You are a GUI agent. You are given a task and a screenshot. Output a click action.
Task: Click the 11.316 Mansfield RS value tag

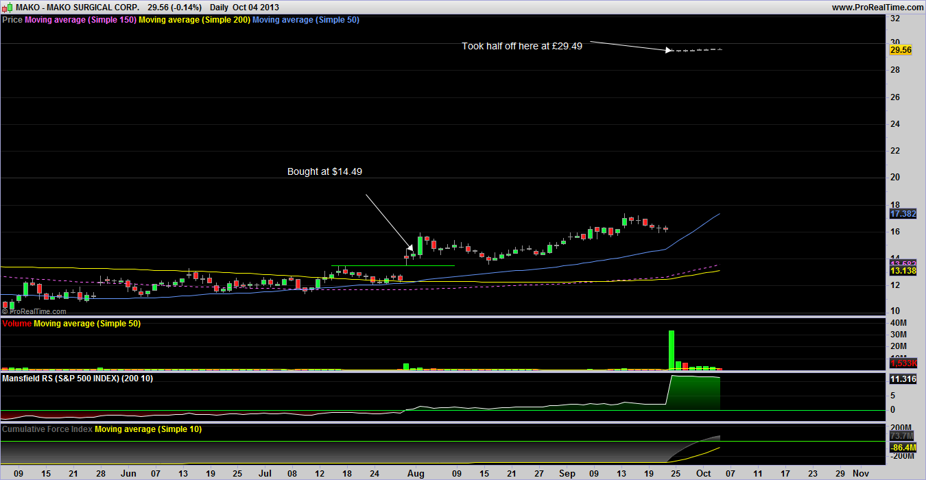point(902,379)
